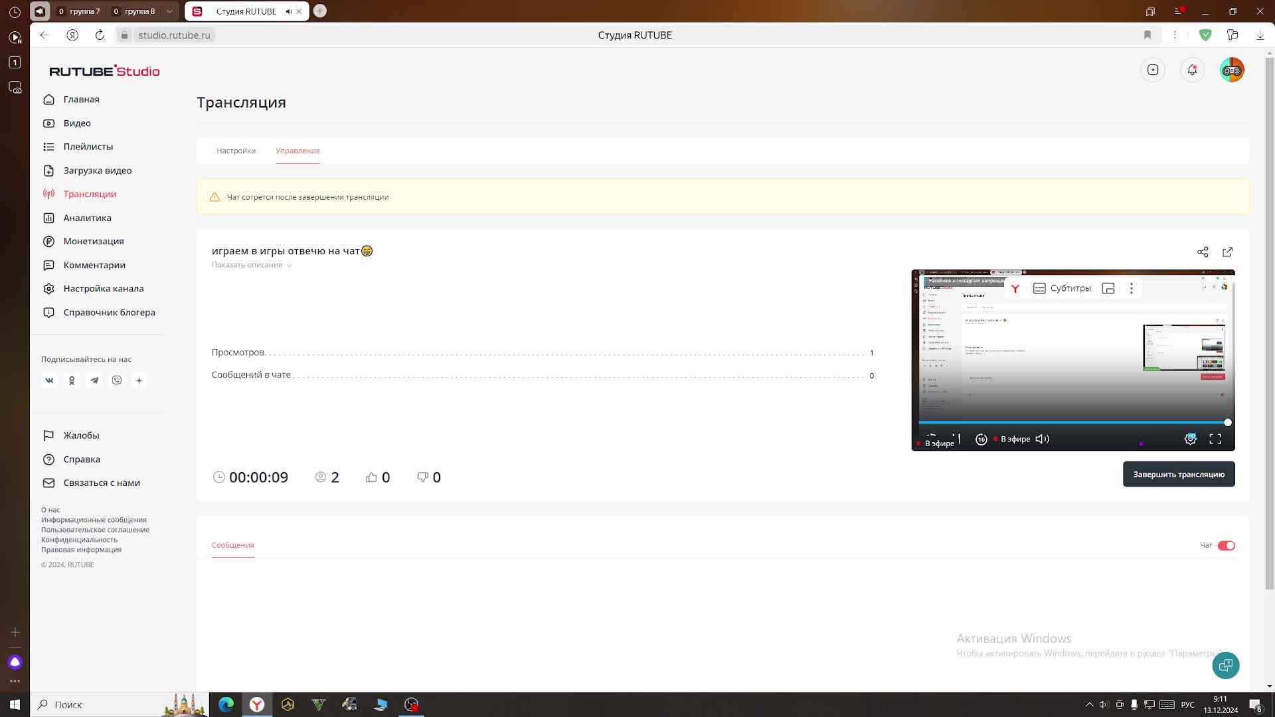1275x717 pixels.
Task: Share the broadcast via share icon
Action: pyautogui.click(x=1203, y=252)
